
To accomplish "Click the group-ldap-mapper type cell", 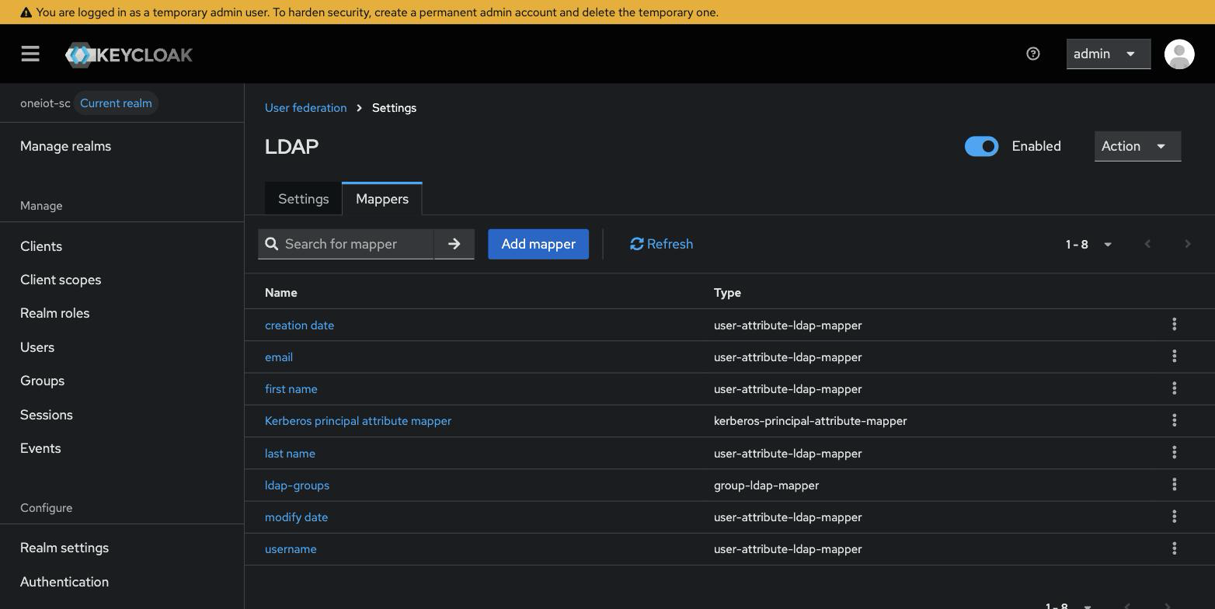I will 766,485.
